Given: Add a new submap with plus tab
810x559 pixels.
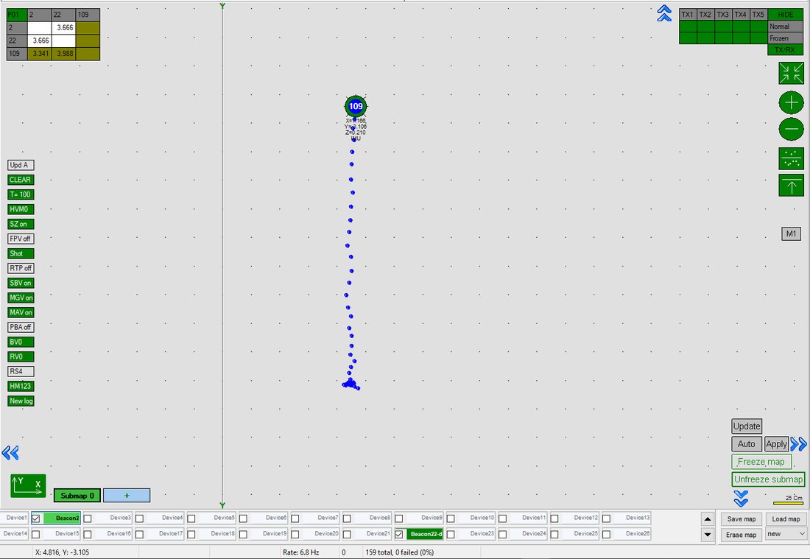Looking at the screenshot, I should point(127,496).
